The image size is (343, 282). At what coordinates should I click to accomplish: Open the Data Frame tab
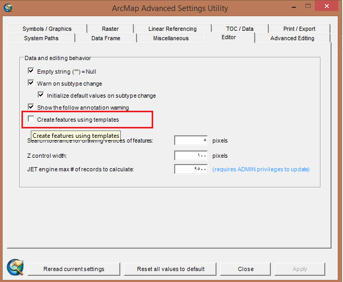[106, 38]
